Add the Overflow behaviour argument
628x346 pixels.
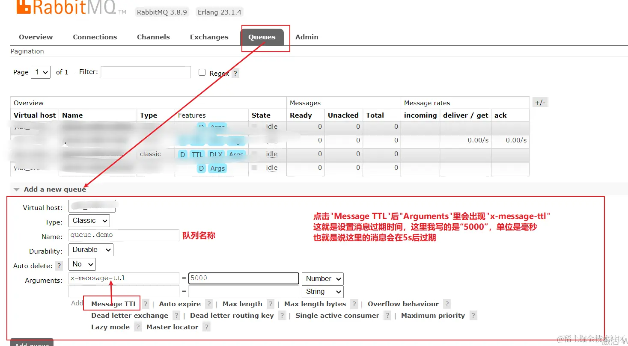coord(403,304)
